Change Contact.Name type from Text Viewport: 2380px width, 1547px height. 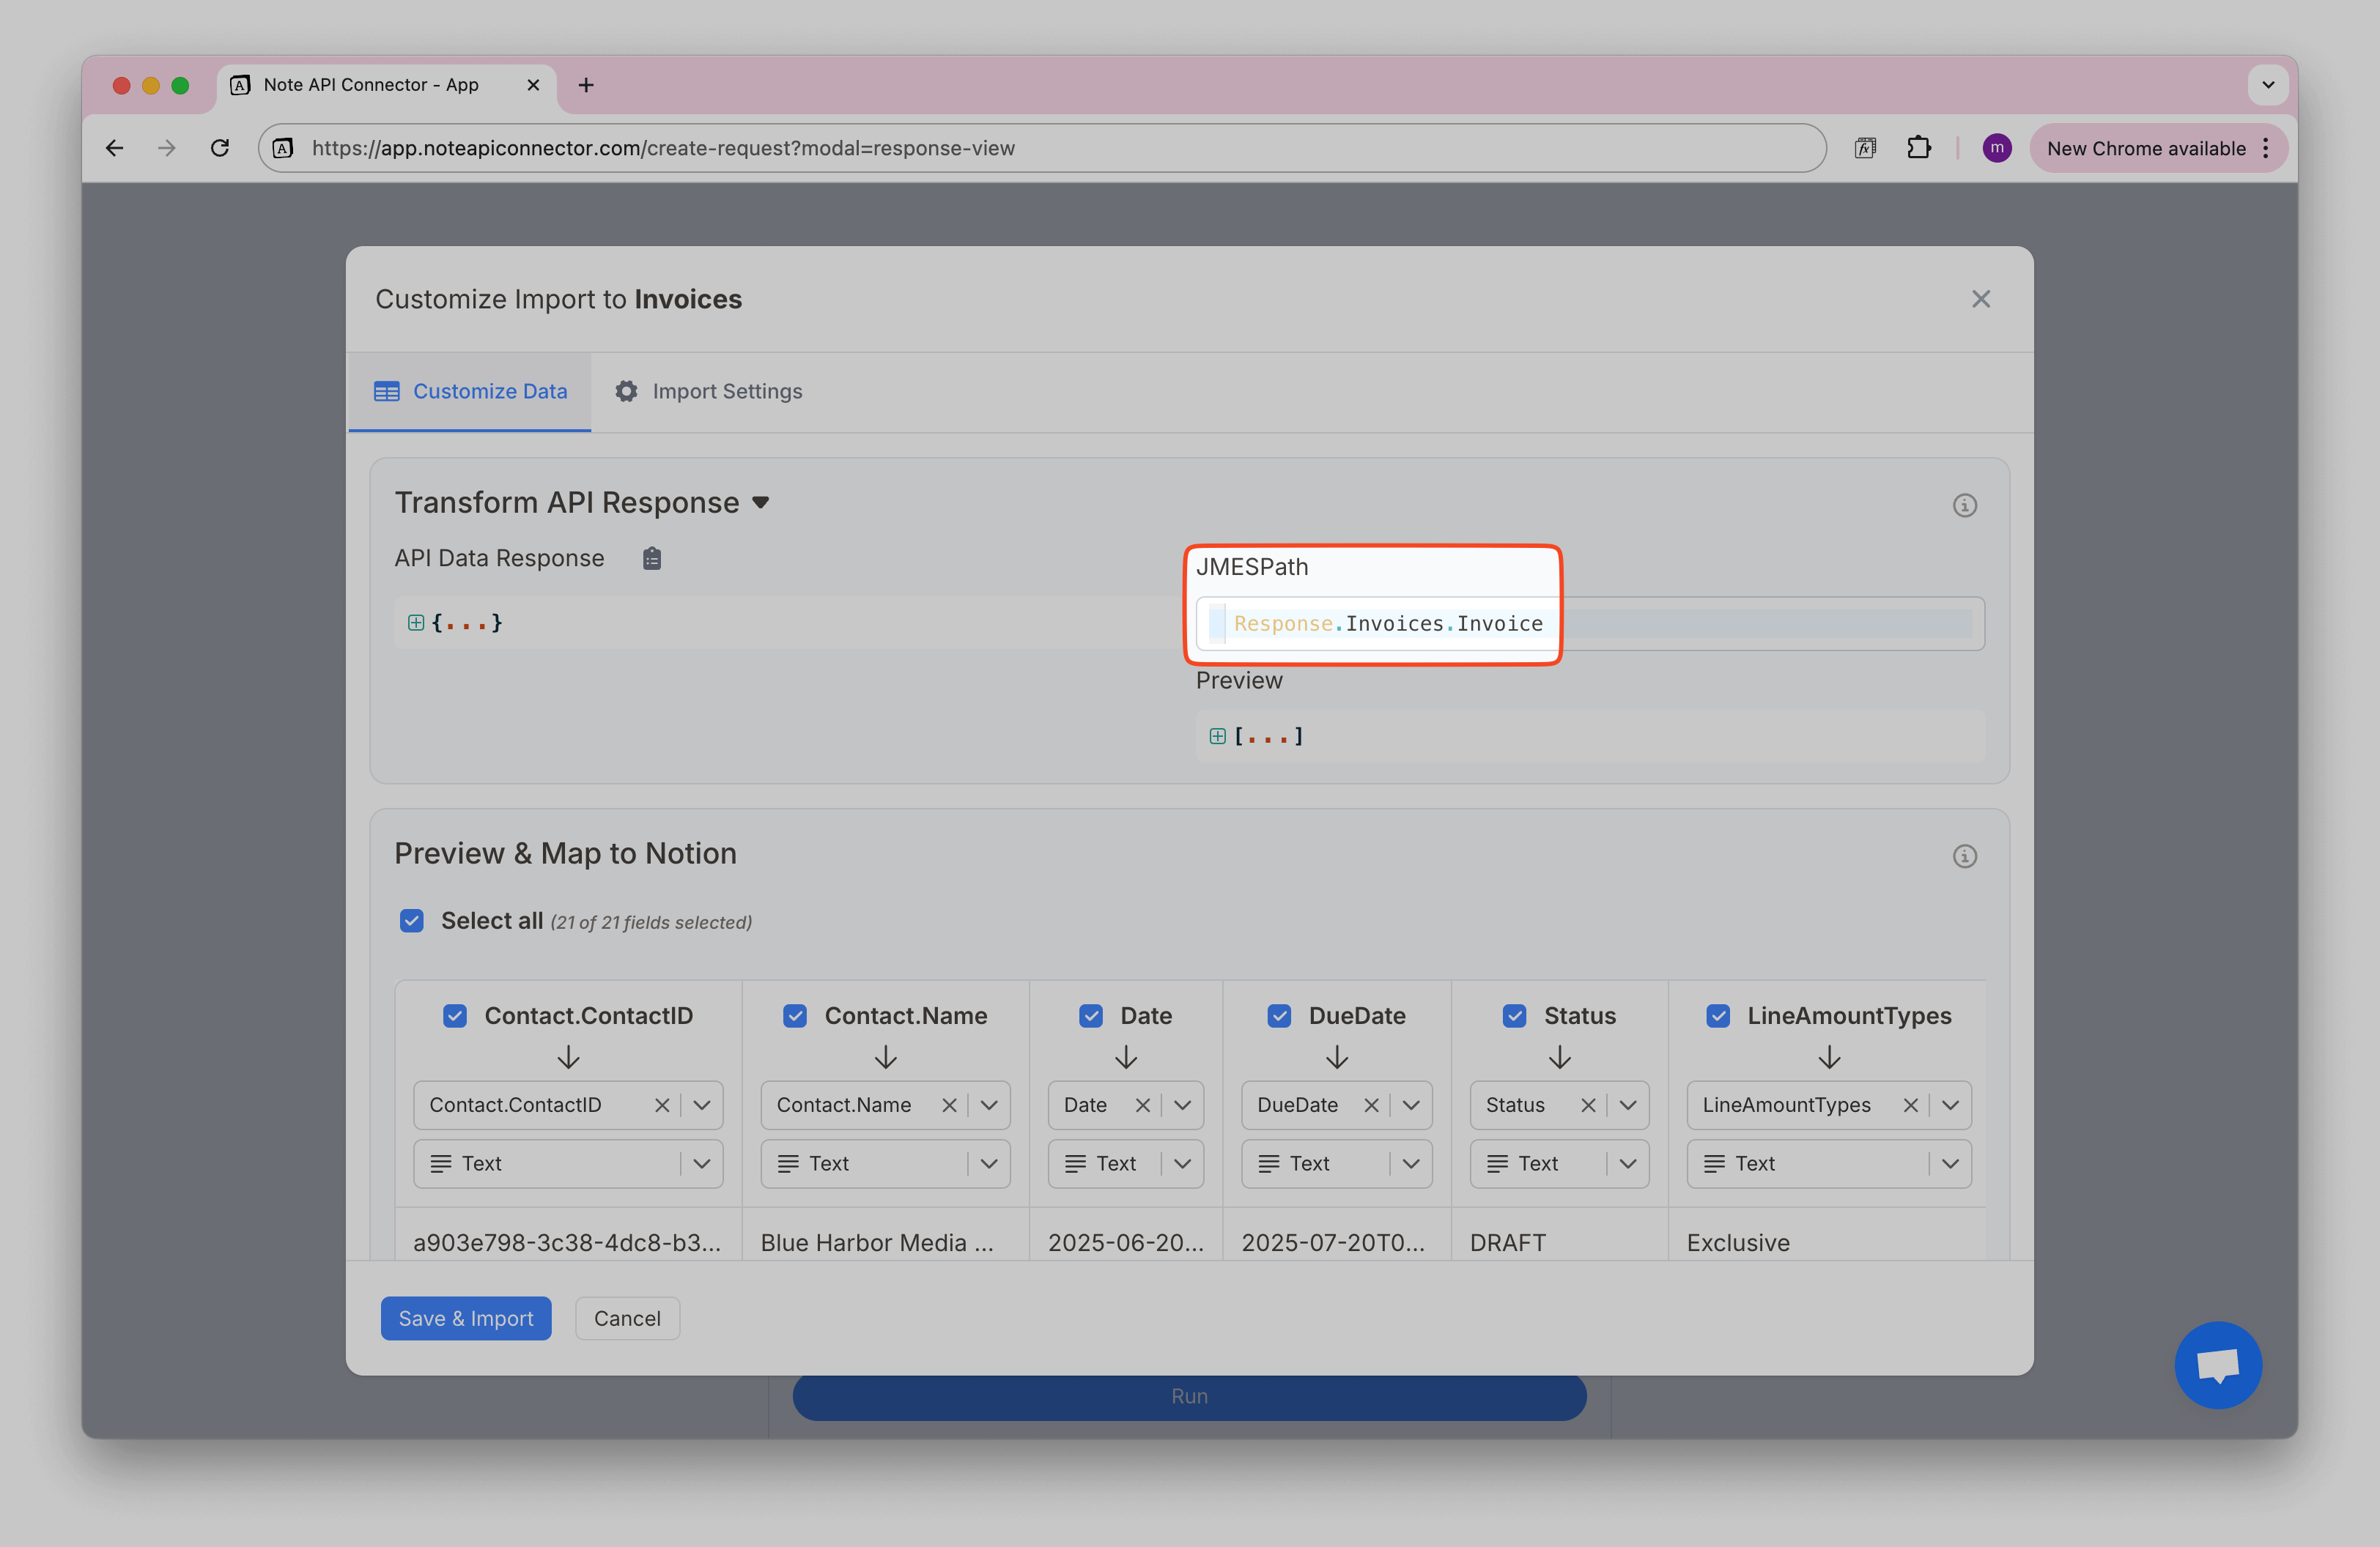point(885,1164)
